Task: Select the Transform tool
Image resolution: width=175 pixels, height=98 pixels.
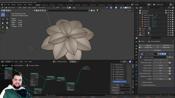Action: 7,23
